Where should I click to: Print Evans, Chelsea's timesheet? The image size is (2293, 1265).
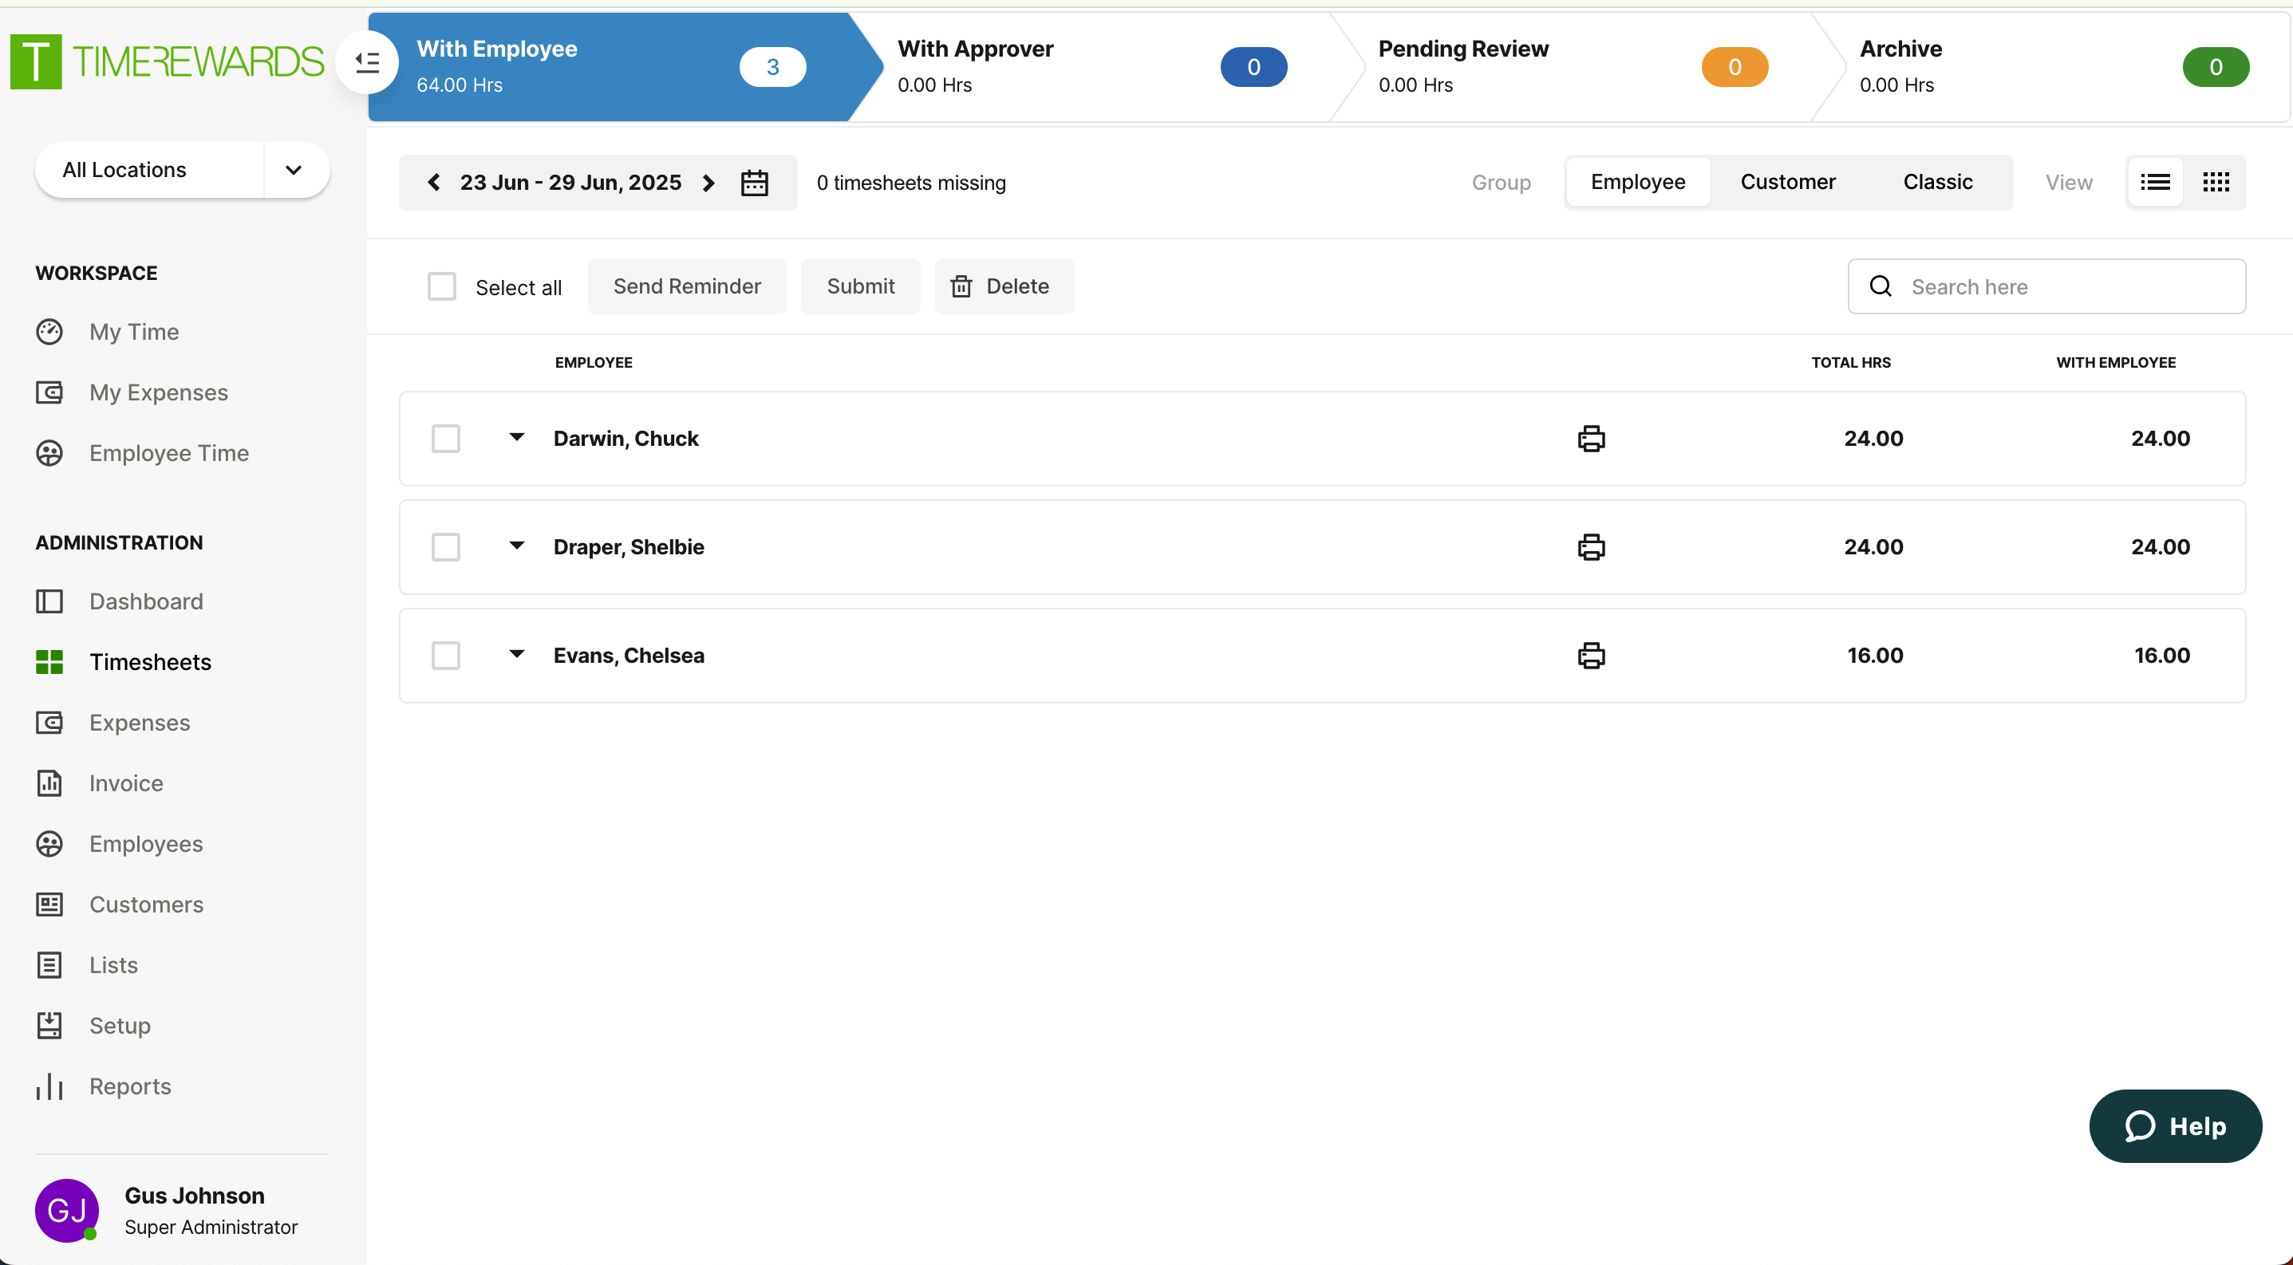pyautogui.click(x=1591, y=656)
